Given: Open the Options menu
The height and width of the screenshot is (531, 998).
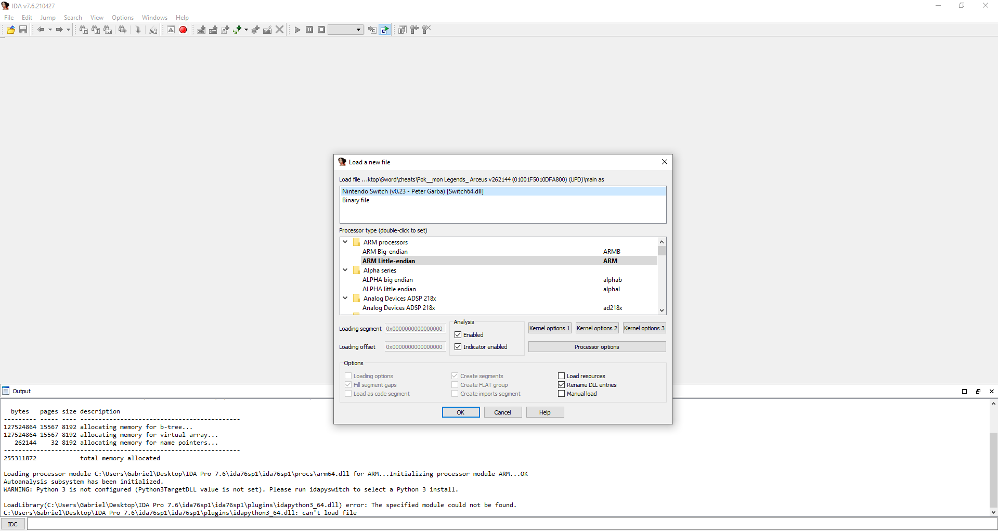Looking at the screenshot, I should pyautogui.click(x=123, y=18).
